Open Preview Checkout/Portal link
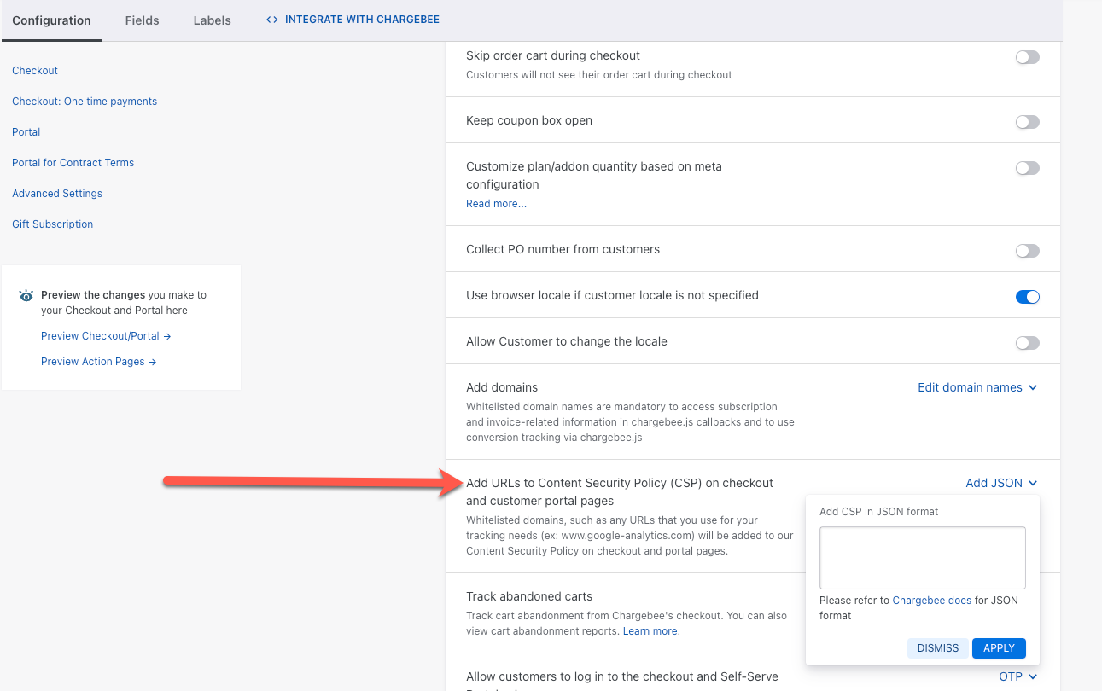This screenshot has height=691, width=1102. click(106, 336)
